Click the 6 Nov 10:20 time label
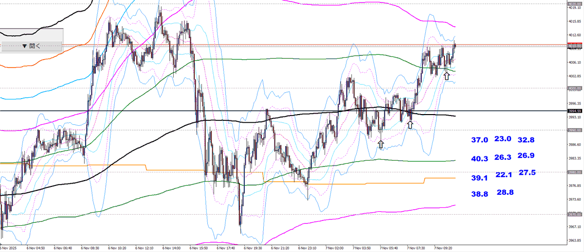 (117, 248)
